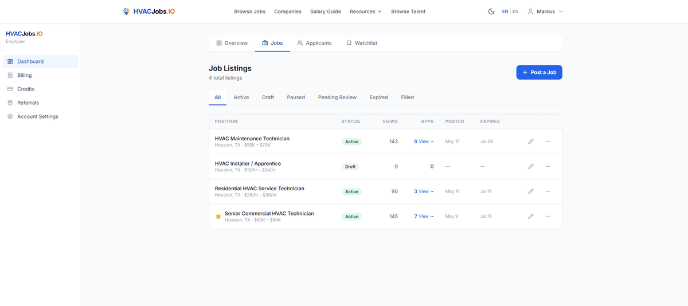688x306 pixels.
Task: Filter listings by Paused
Action: click(x=296, y=97)
